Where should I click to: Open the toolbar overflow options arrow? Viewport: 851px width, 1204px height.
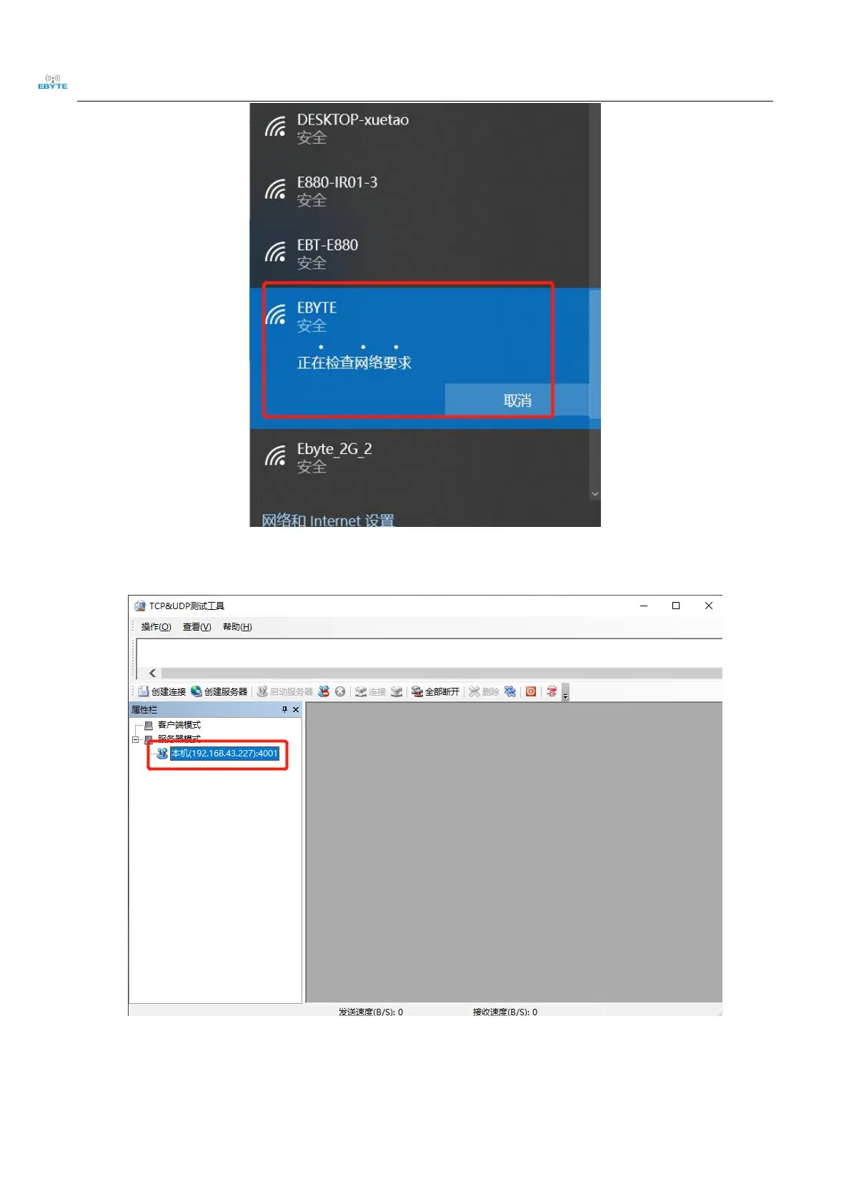click(565, 693)
